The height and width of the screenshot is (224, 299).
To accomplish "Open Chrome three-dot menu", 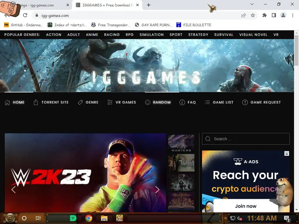I will pos(293,15).
